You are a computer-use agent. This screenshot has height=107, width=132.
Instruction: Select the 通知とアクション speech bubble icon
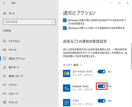click(4, 58)
